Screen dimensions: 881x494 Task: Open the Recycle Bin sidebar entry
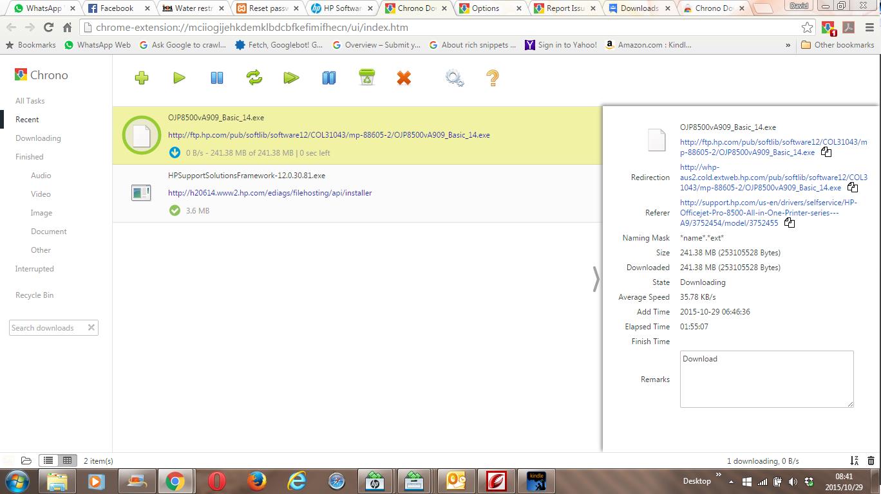coord(34,295)
